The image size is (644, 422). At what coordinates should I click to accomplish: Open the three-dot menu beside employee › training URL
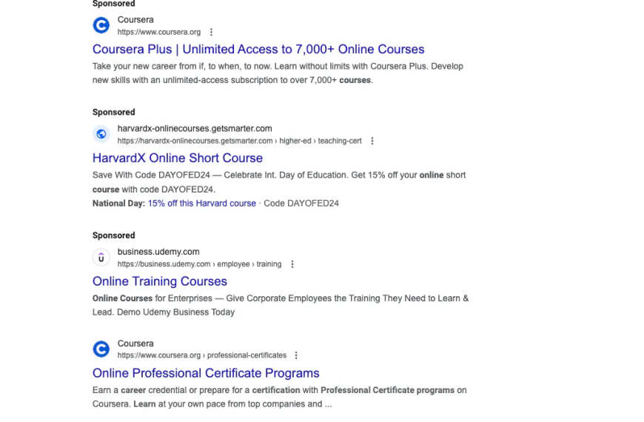click(292, 264)
